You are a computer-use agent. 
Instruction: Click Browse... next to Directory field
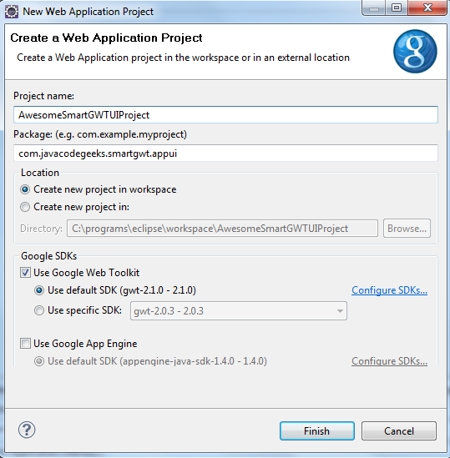tap(407, 229)
